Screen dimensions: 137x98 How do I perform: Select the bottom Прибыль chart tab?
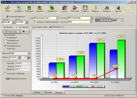pos(59,92)
